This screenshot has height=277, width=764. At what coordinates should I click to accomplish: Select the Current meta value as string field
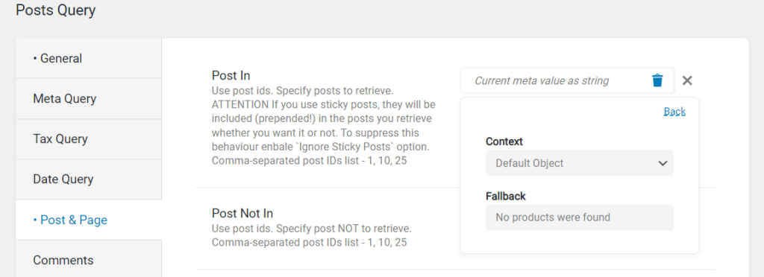tap(567, 80)
